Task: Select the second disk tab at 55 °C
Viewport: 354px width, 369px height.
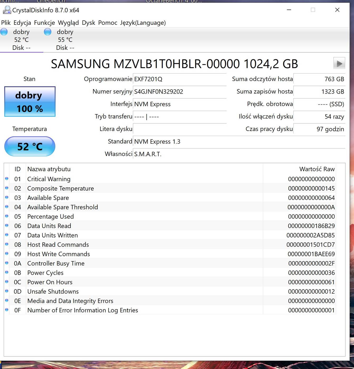Action: click(x=65, y=40)
